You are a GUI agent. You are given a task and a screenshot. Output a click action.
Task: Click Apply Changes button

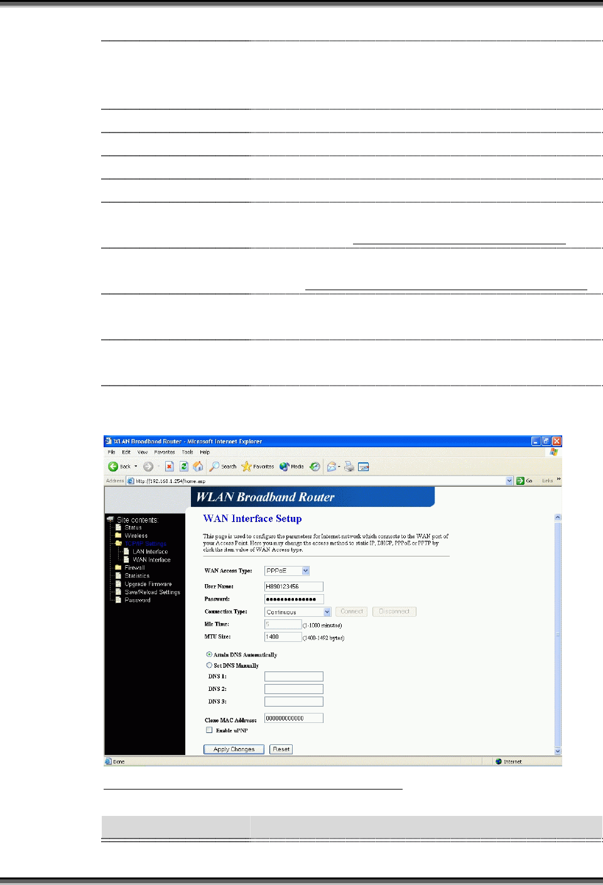(234, 749)
